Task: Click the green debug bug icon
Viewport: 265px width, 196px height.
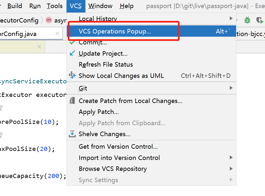Action: (x=247, y=20)
